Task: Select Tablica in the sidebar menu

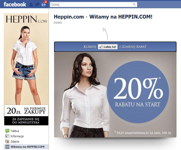Action: tap(15, 131)
